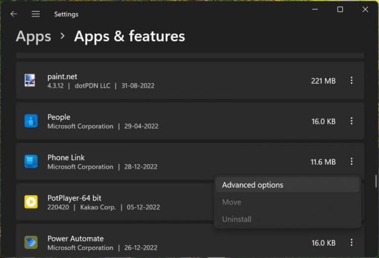Open the hamburger navigation menu
The width and height of the screenshot is (379, 258).
[36, 14]
